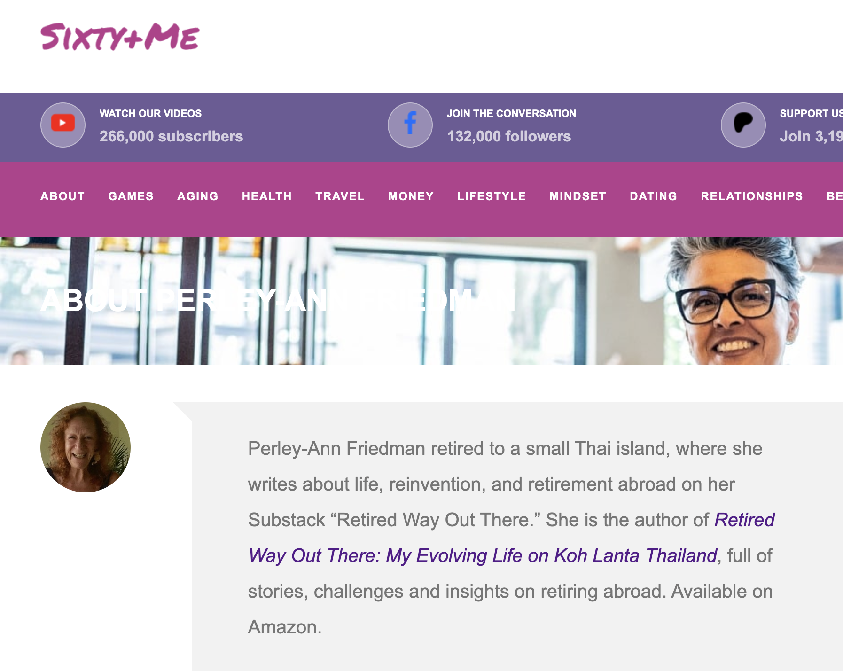Open the Health menu item
Screen dimensions: 843x671
pyautogui.click(x=267, y=196)
